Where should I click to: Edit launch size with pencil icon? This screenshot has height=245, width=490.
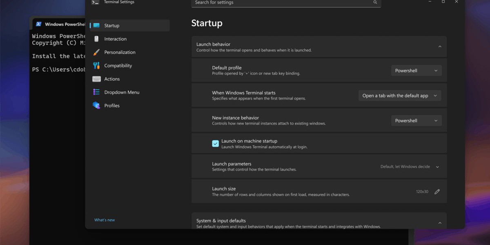click(437, 192)
